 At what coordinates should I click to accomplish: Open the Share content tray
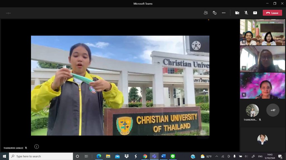[255, 13]
